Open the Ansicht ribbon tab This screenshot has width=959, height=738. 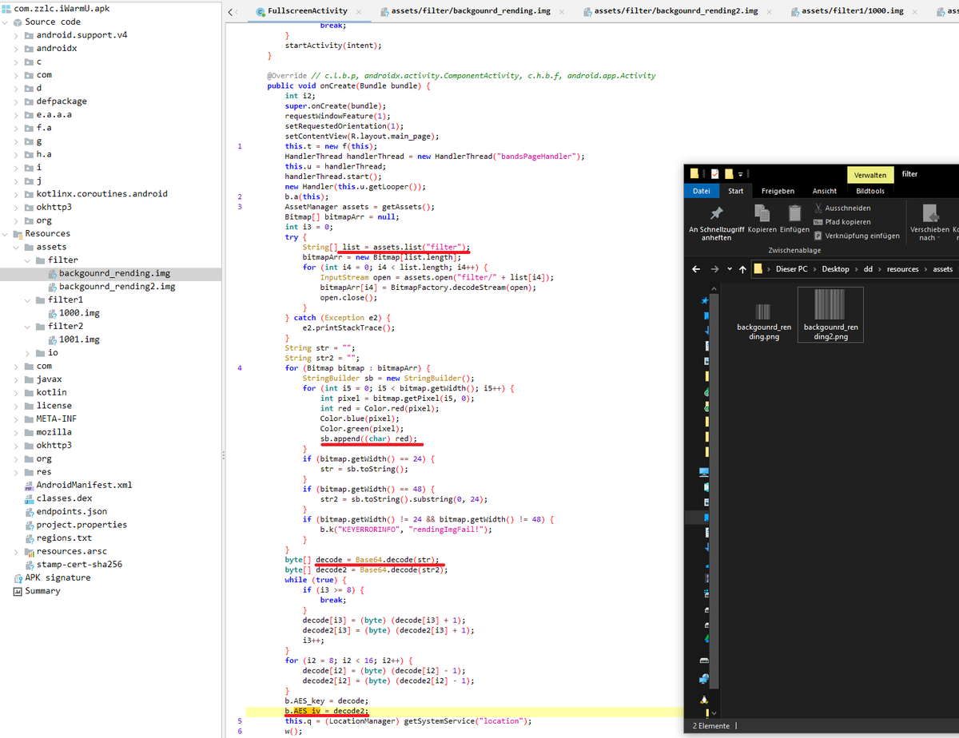coord(825,191)
